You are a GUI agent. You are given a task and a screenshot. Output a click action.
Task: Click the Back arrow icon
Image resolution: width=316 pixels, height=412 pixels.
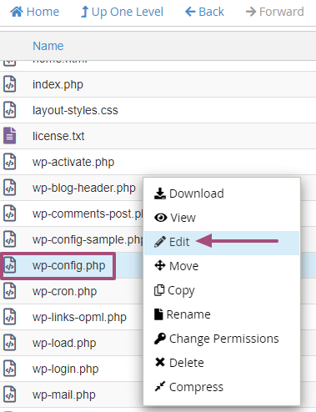pyautogui.click(x=190, y=12)
